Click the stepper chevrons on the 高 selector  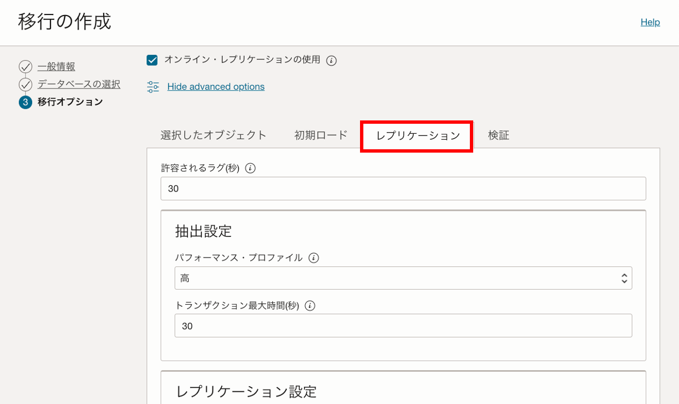pos(624,278)
